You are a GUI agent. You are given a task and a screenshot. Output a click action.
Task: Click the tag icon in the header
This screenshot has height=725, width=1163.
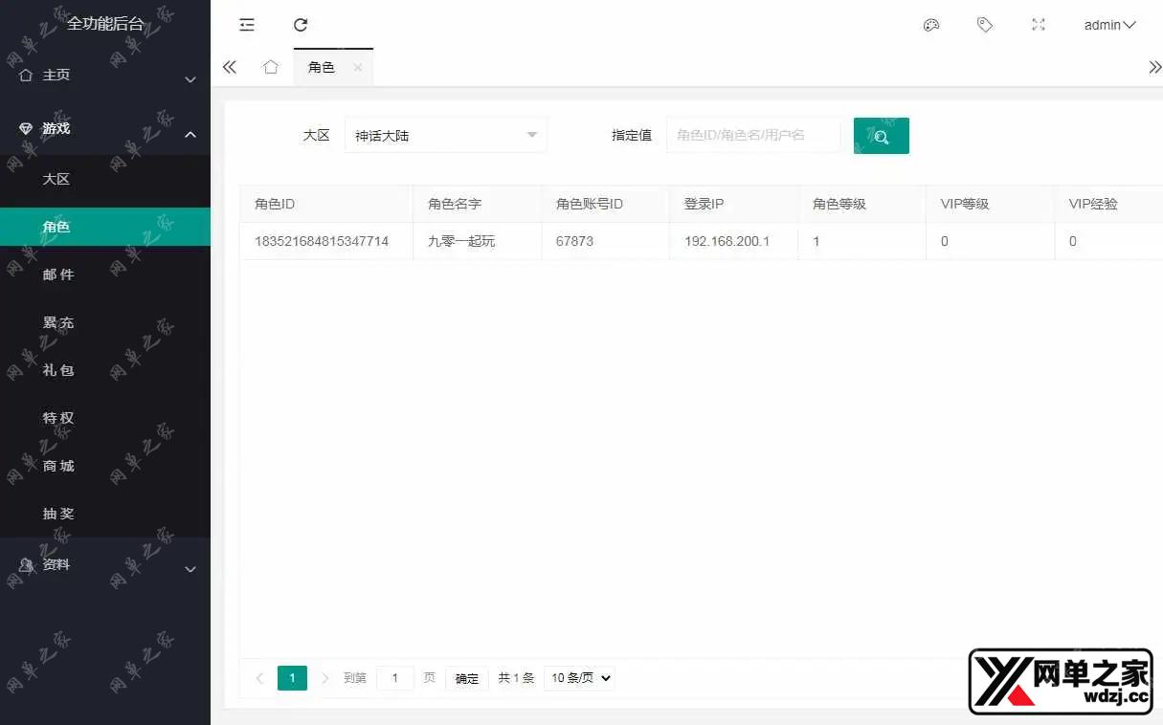coord(985,24)
